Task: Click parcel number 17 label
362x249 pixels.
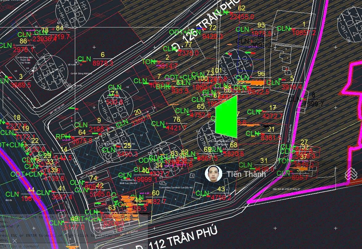Action: (x=272, y=108)
